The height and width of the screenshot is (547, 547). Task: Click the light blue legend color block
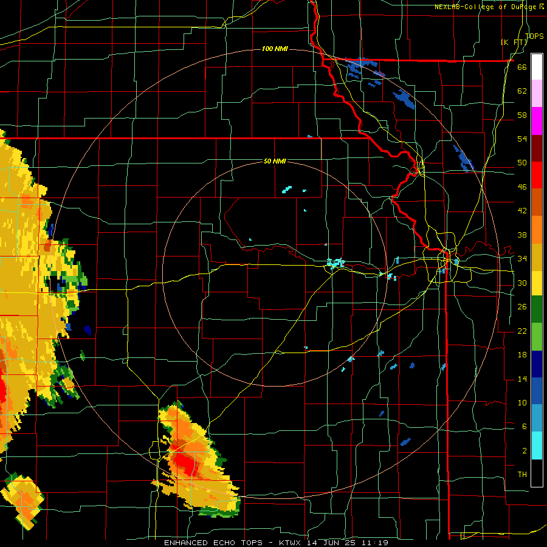point(537,418)
